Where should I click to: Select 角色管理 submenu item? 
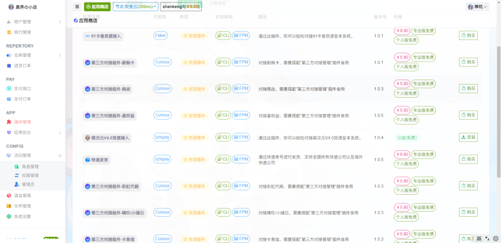[30, 167]
